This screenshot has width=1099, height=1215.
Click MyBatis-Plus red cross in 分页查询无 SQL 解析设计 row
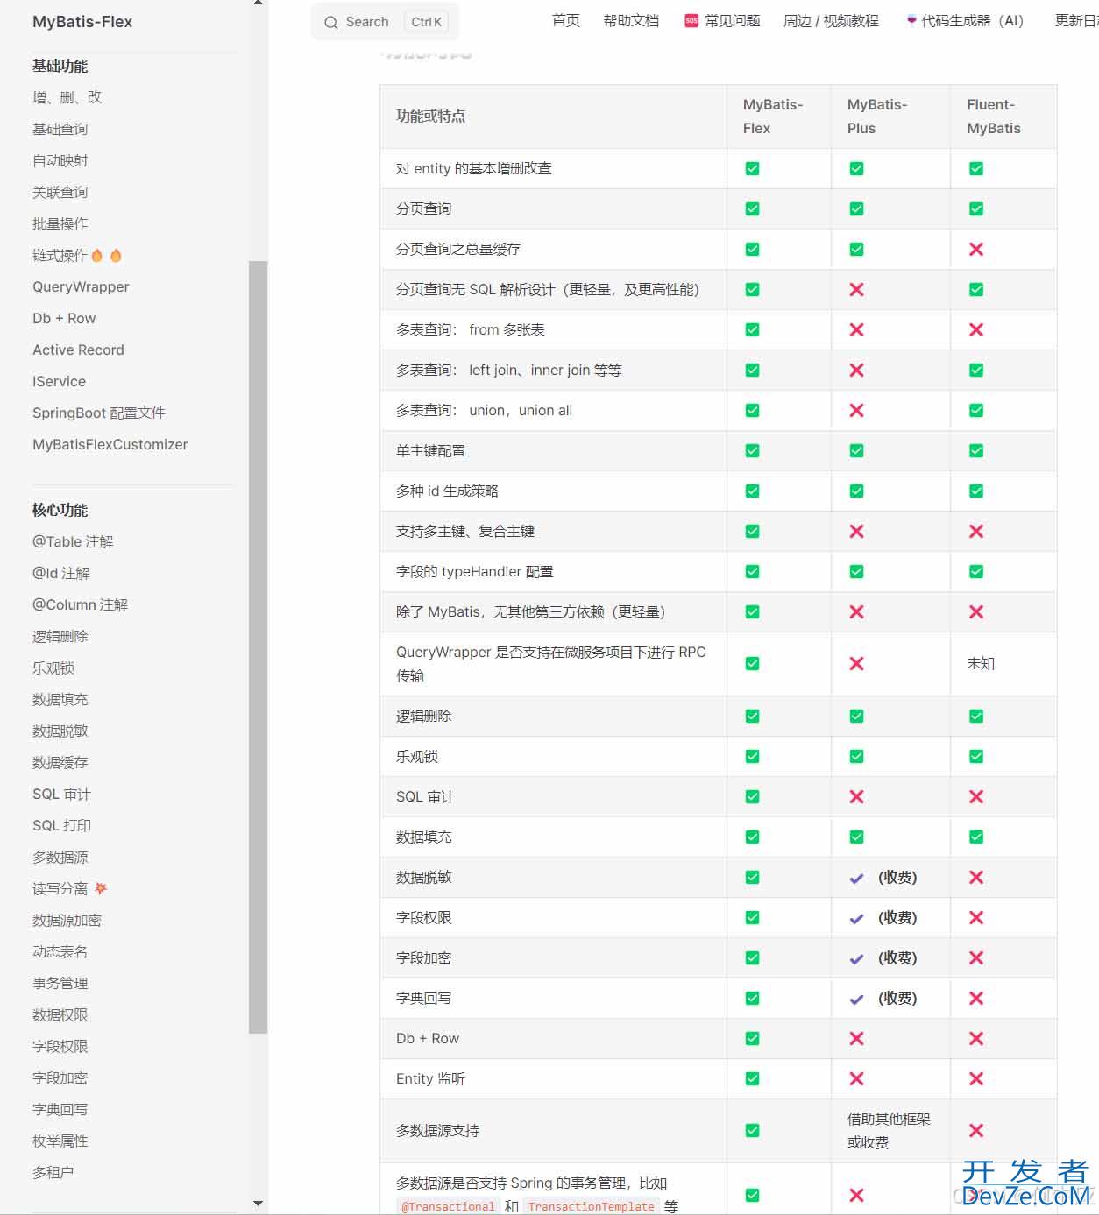pos(856,289)
